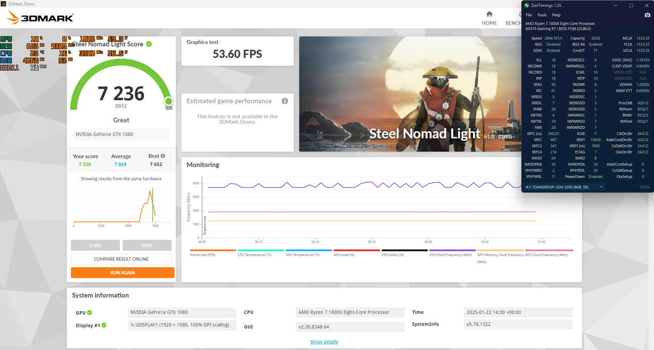Image resolution: width=654 pixels, height=350 pixels.
Task: Open File menu in ZenTimings
Action: pyautogui.click(x=529, y=15)
